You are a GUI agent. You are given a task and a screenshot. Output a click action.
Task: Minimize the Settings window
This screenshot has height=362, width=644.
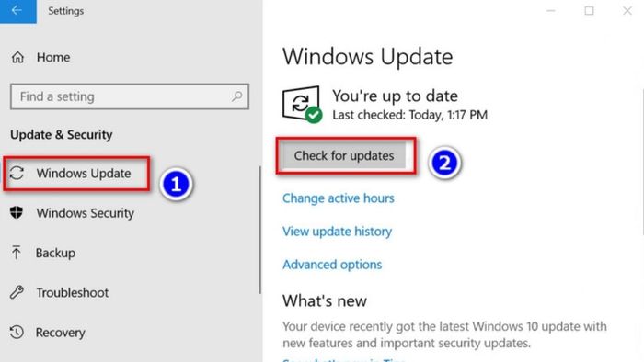tap(551, 11)
